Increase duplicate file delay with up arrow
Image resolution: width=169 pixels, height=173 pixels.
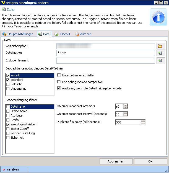pyautogui.click(x=143, y=121)
